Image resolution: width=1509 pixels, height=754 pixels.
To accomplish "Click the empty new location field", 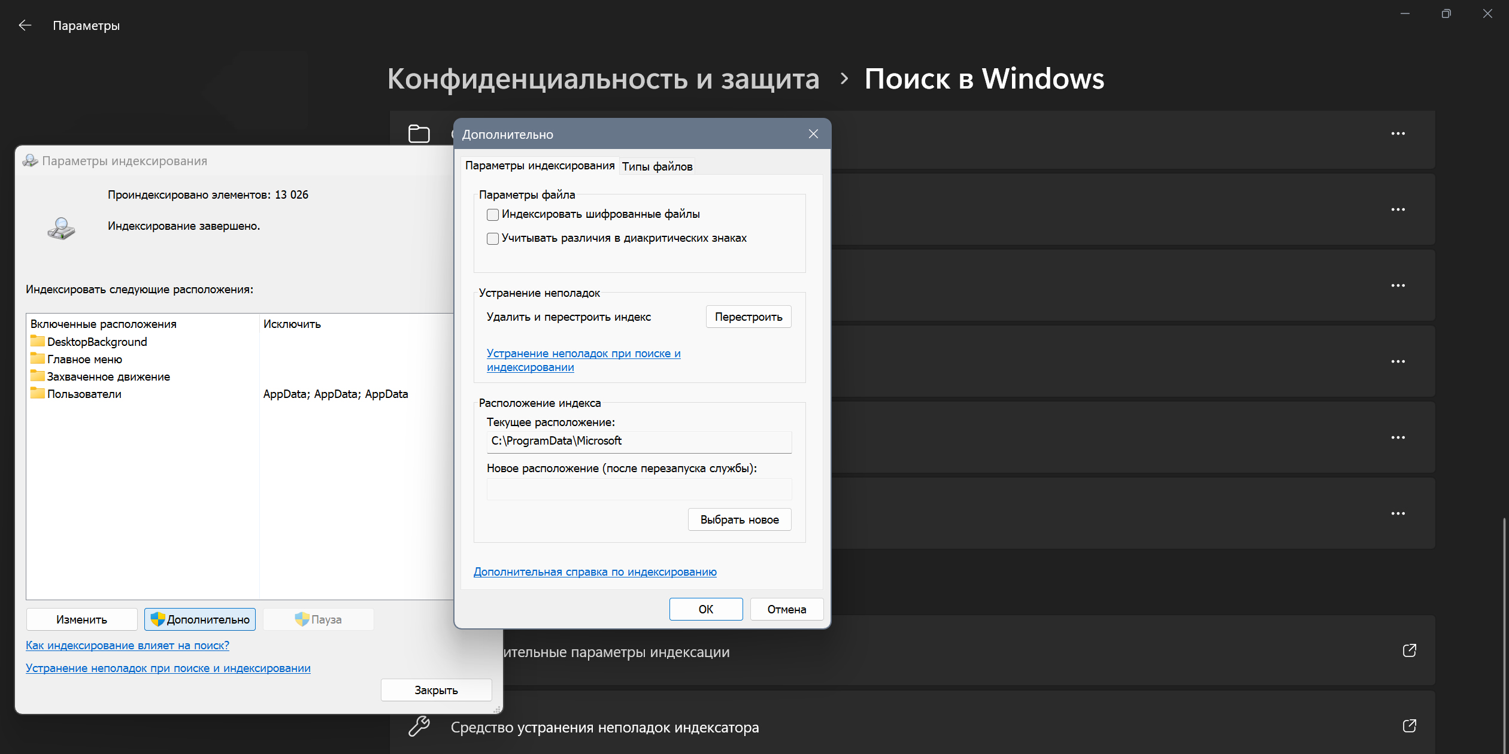I will click(639, 489).
